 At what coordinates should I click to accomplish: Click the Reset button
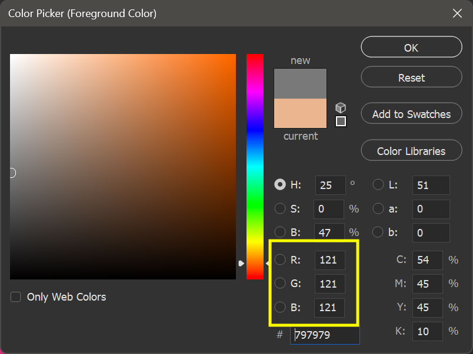pos(411,77)
